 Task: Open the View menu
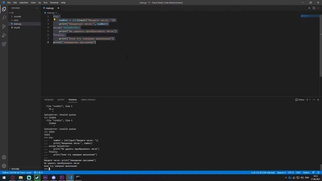pos(33,3)
